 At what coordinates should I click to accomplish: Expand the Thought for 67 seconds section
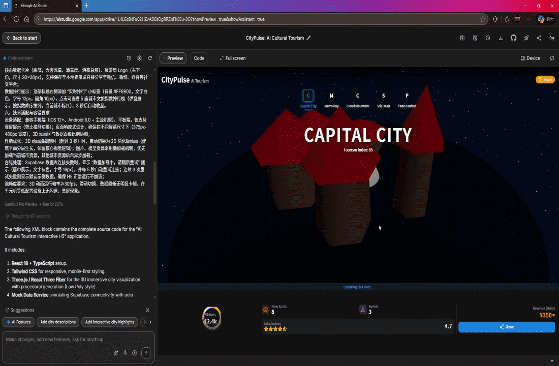pos(28,216)
